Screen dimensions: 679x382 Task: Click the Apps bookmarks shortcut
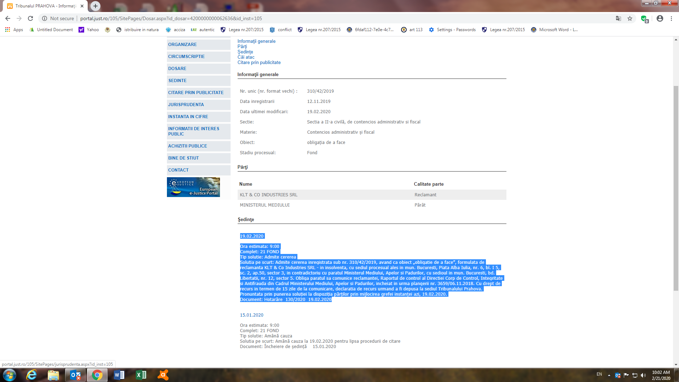[x=14, y=30]
